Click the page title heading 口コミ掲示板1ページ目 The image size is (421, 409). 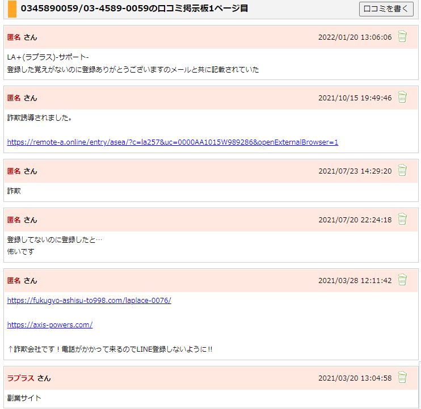pyautogui.click(x=134, y=9)
